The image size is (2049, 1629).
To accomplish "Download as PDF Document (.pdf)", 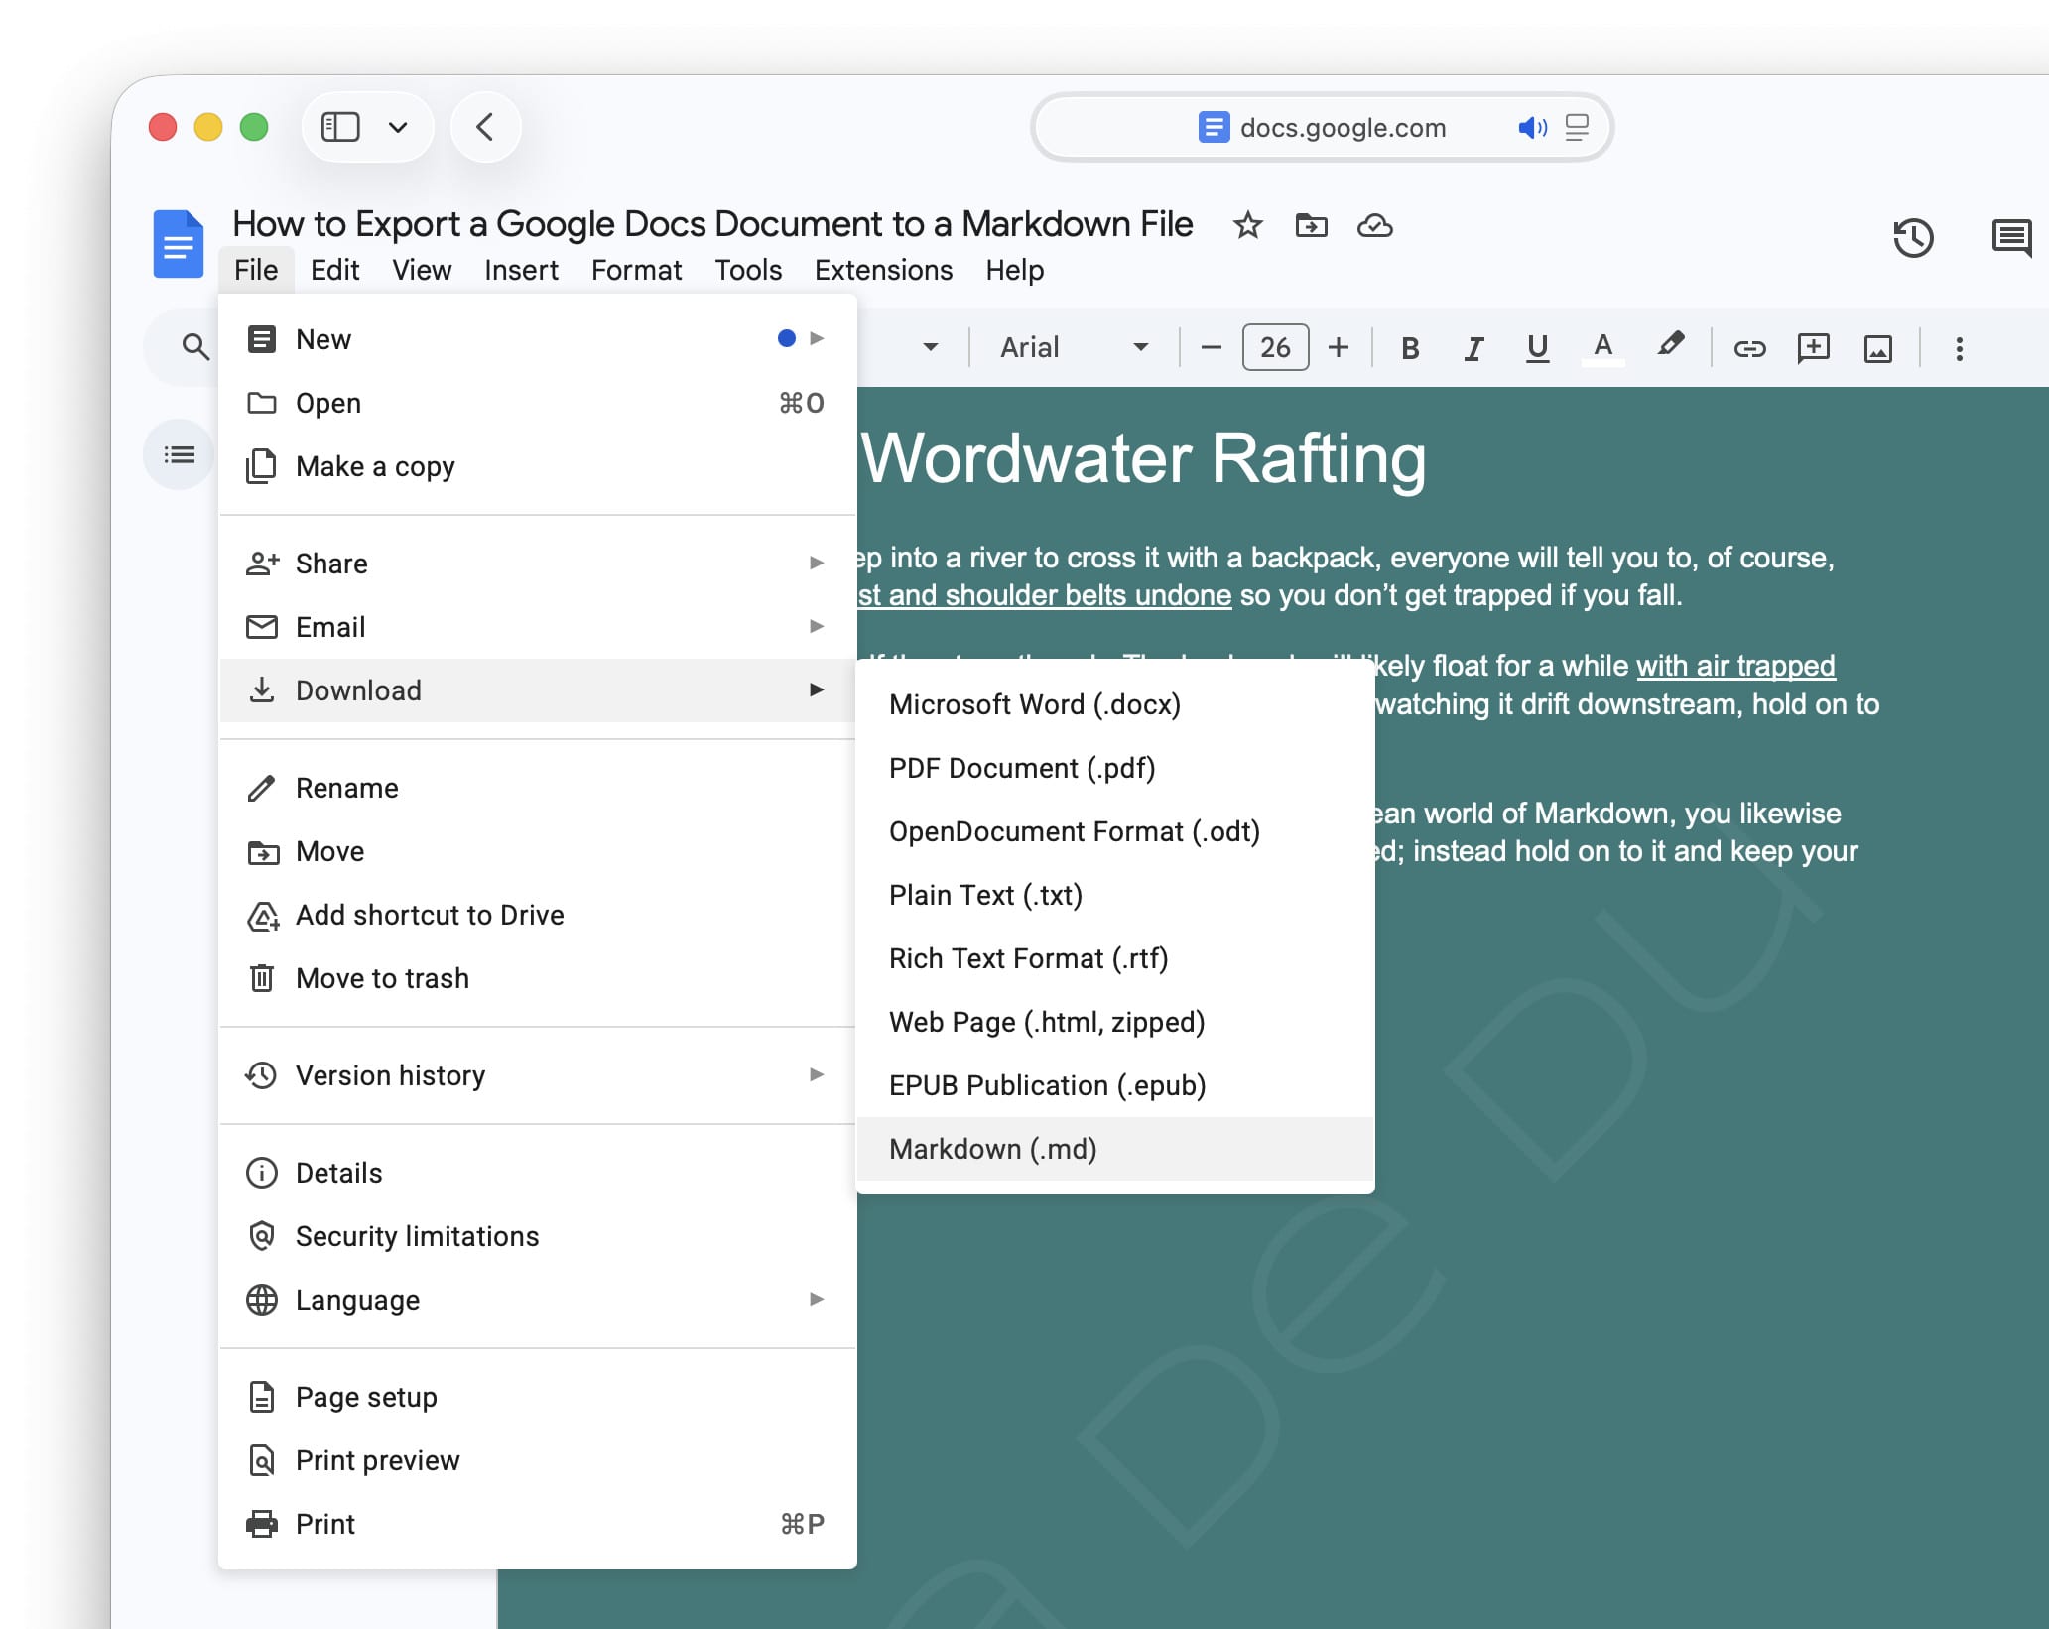I will [1115, 768].
